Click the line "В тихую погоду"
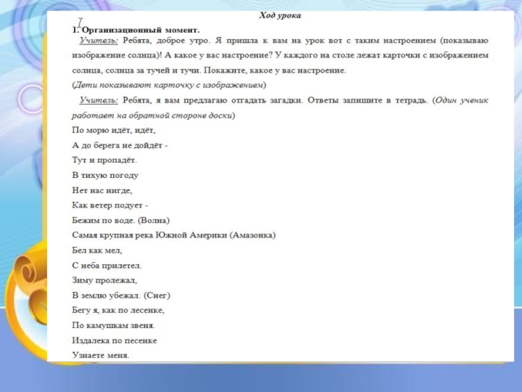Image resolution: width=522 pixels, height=392 pixels. (x=105, y=175)
